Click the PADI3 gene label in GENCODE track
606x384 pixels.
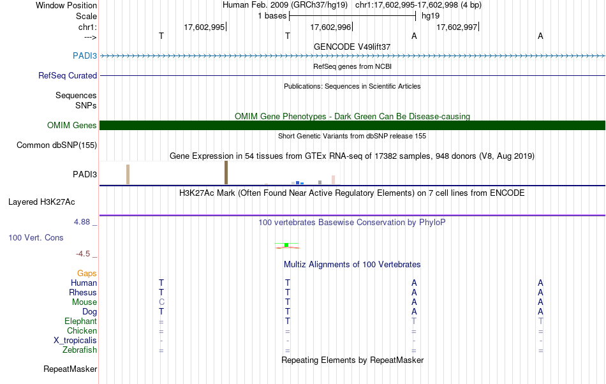tap(85, 56)
